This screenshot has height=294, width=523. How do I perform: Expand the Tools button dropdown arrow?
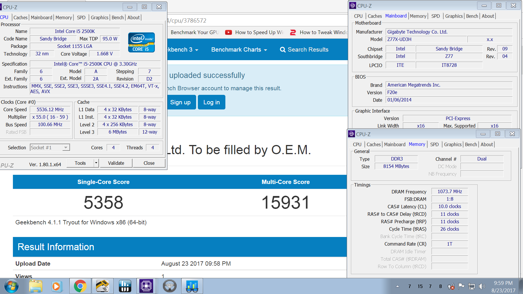tap(96, 163)
